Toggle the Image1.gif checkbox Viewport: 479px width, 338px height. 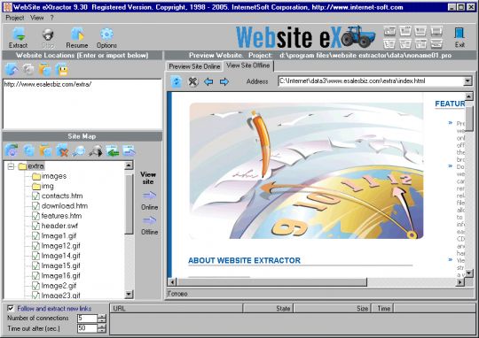coord(35,236)
